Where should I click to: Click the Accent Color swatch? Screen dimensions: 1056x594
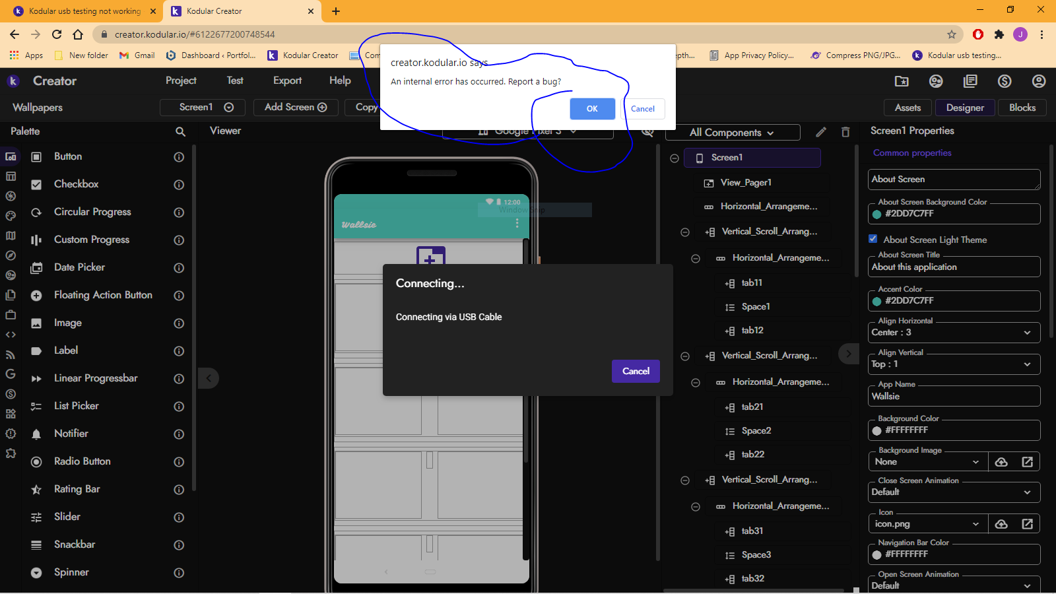pyautogui.click(x=876, y=301)
